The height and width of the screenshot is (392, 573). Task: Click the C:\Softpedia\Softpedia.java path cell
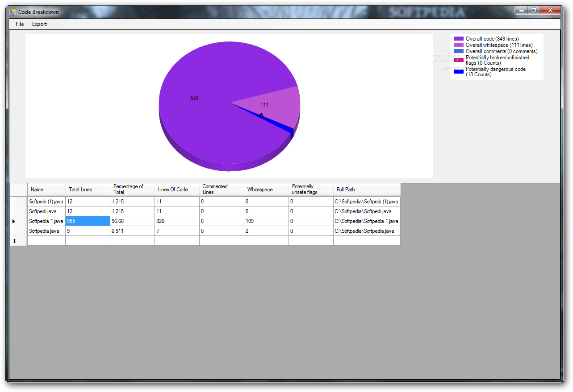click(367, 231)
